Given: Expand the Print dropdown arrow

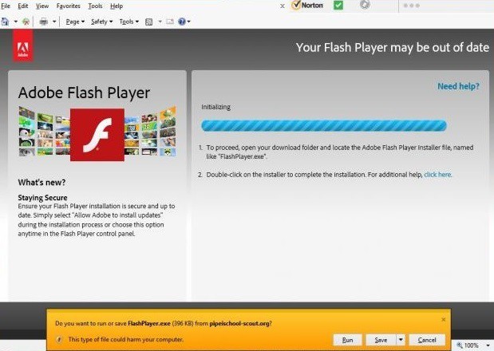Looking at the screenshot, I should click(x=54, y=22).
